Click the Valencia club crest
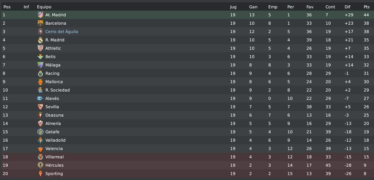This screenshot has height=180, width=374. pyautogui.click(x=40, y=148)
